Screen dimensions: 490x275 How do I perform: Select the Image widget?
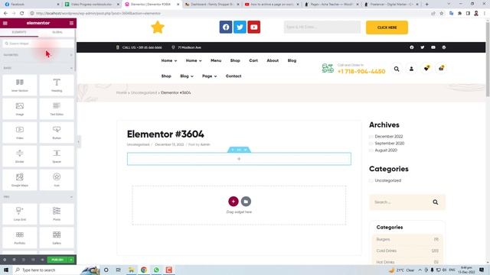click(x=20, y=108)
